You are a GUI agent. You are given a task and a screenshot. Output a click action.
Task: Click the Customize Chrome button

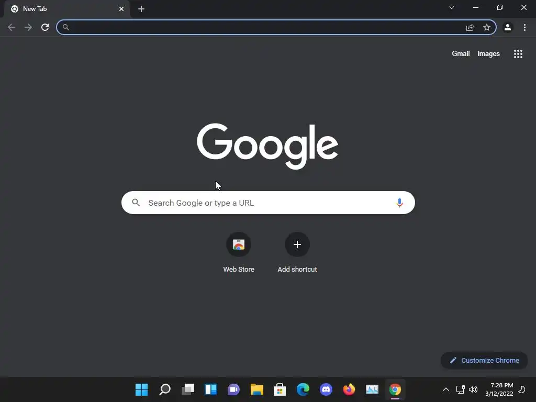[x=484, y=360]
